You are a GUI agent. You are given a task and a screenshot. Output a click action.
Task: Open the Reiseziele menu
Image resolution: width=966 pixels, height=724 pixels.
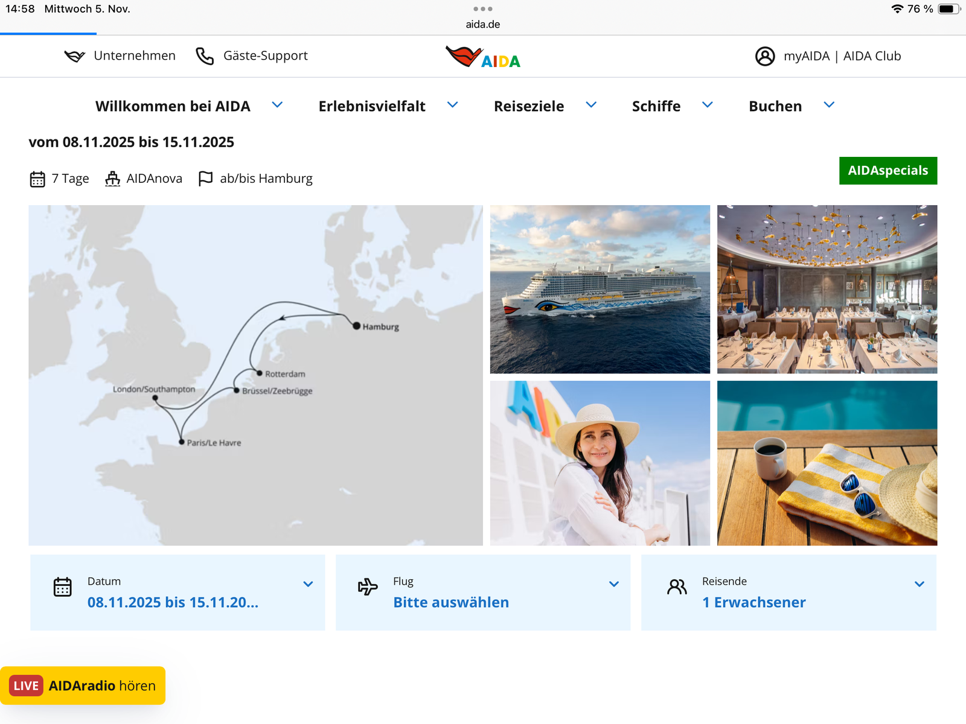click(x=545, y=106)
